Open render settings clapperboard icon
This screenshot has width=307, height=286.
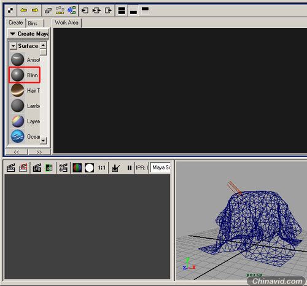tap(63, 168)
